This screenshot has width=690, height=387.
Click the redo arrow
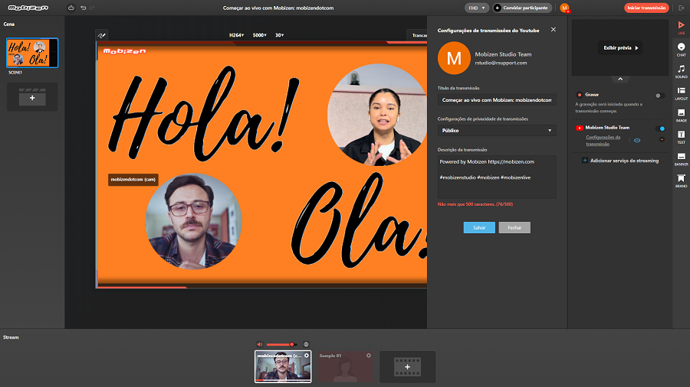[92, 8]
